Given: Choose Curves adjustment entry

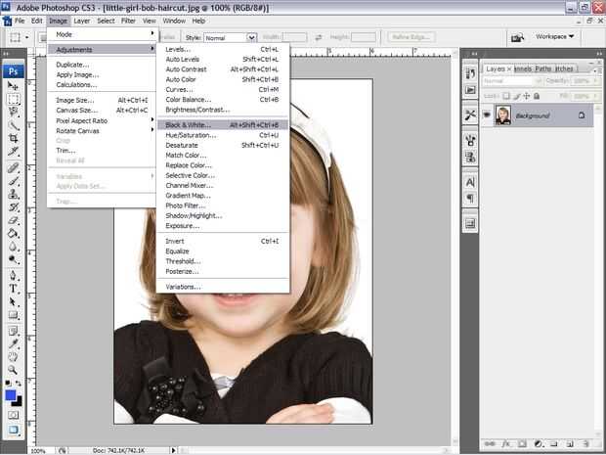Looking at the screenshot, I should coord(223,89).
